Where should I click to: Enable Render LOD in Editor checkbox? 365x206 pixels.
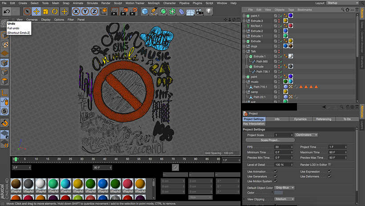click(330, 165)
